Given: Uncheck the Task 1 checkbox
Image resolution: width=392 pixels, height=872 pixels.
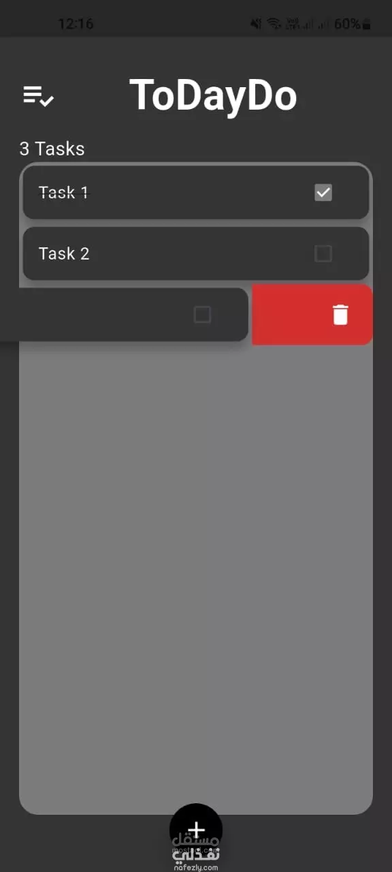Looking at the screenshot, I should click(x=323, y=193).
